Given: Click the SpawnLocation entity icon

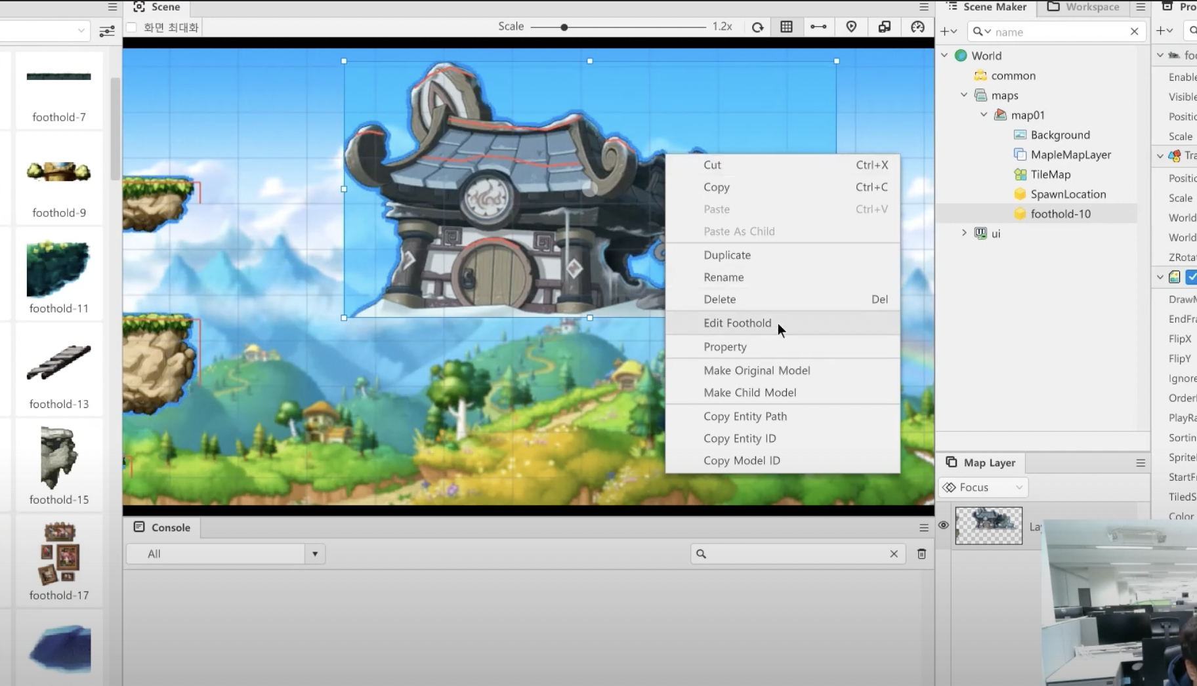Looking at the screenshot, I should point(1020,194).
